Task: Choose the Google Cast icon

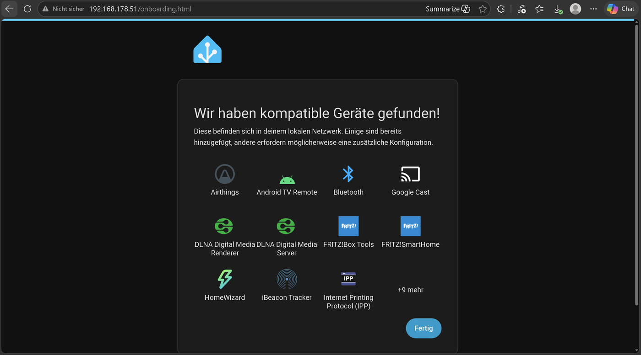Action: [410, 174]
